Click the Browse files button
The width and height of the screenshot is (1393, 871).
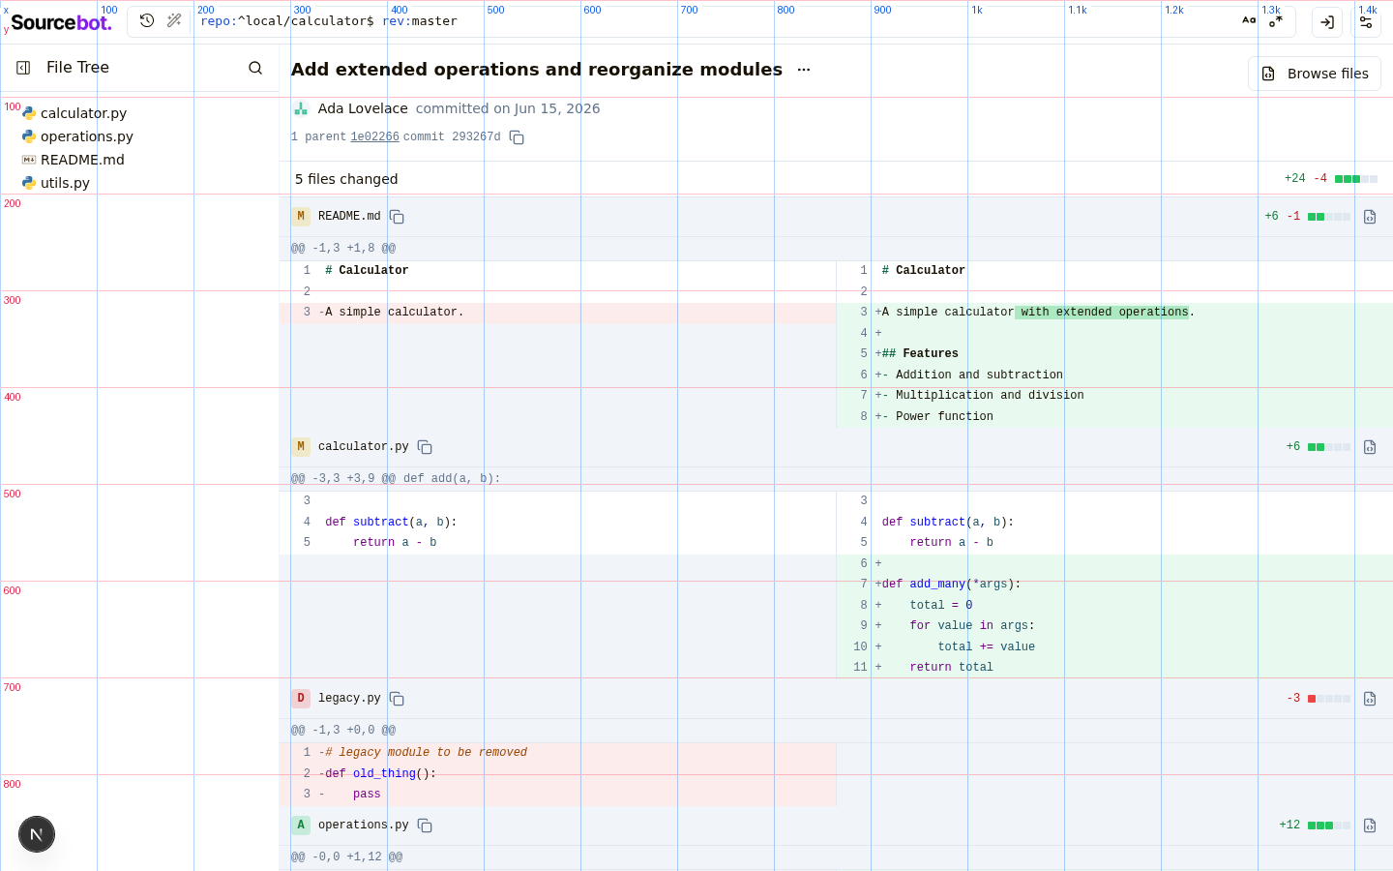tap(1315, 74)
